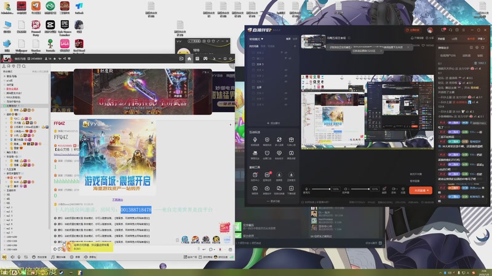Switch to the 贡献 tab
The width and height of the screenshot is (492, 276).
(480, 55)
